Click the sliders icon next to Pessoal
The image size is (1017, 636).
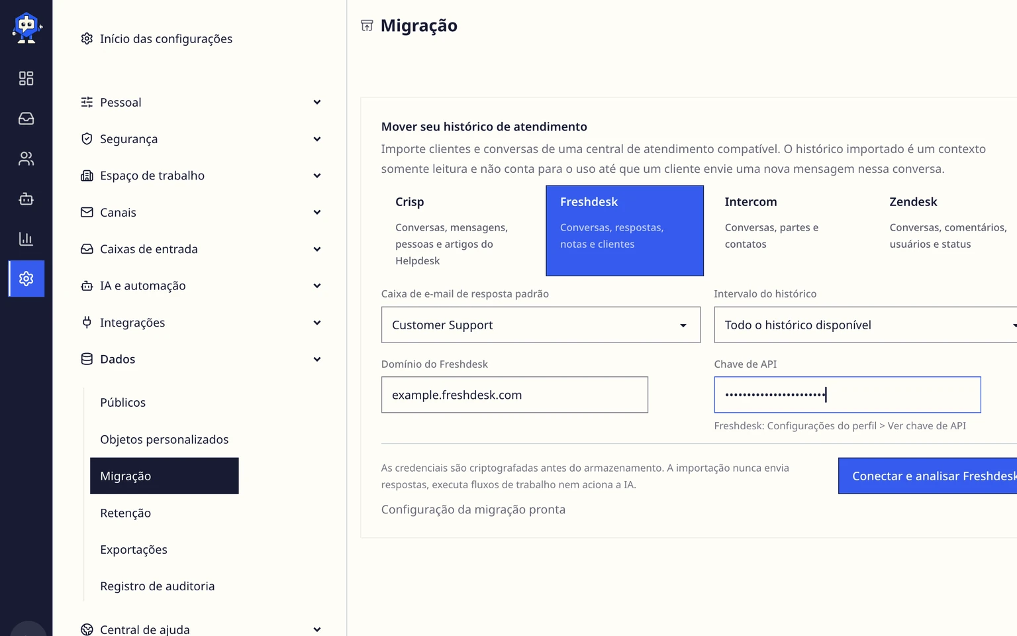point(87,102)
